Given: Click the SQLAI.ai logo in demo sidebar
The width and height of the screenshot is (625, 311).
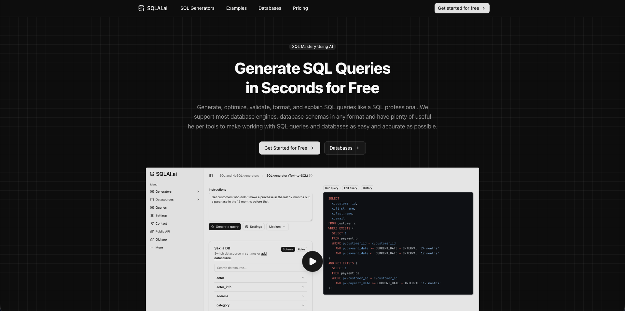Looking at the screenshot, I should pyautogui.click(x=163, y=174).
